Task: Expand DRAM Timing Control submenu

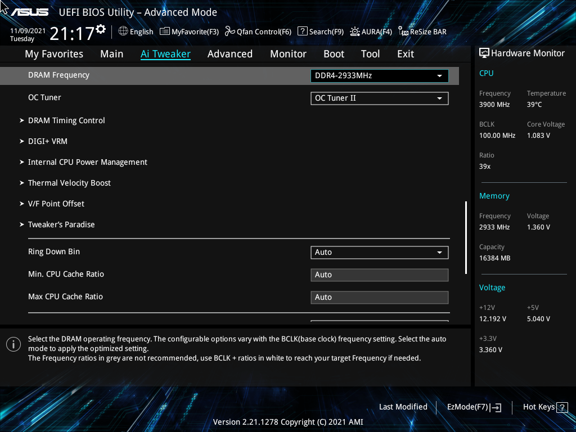Action: pos(66,120)
